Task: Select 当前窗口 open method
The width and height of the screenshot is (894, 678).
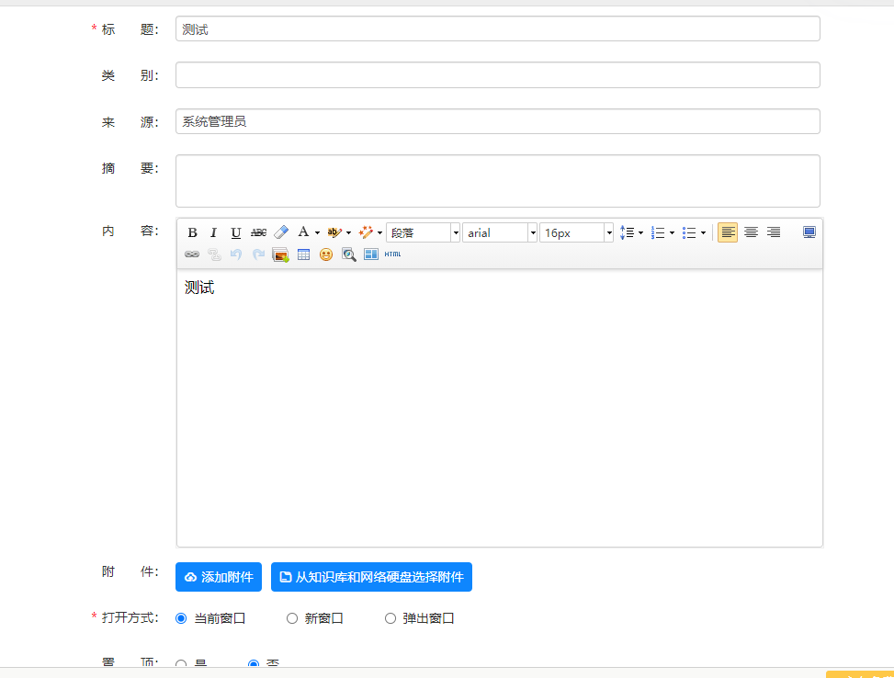Action: tap(181, 618)
